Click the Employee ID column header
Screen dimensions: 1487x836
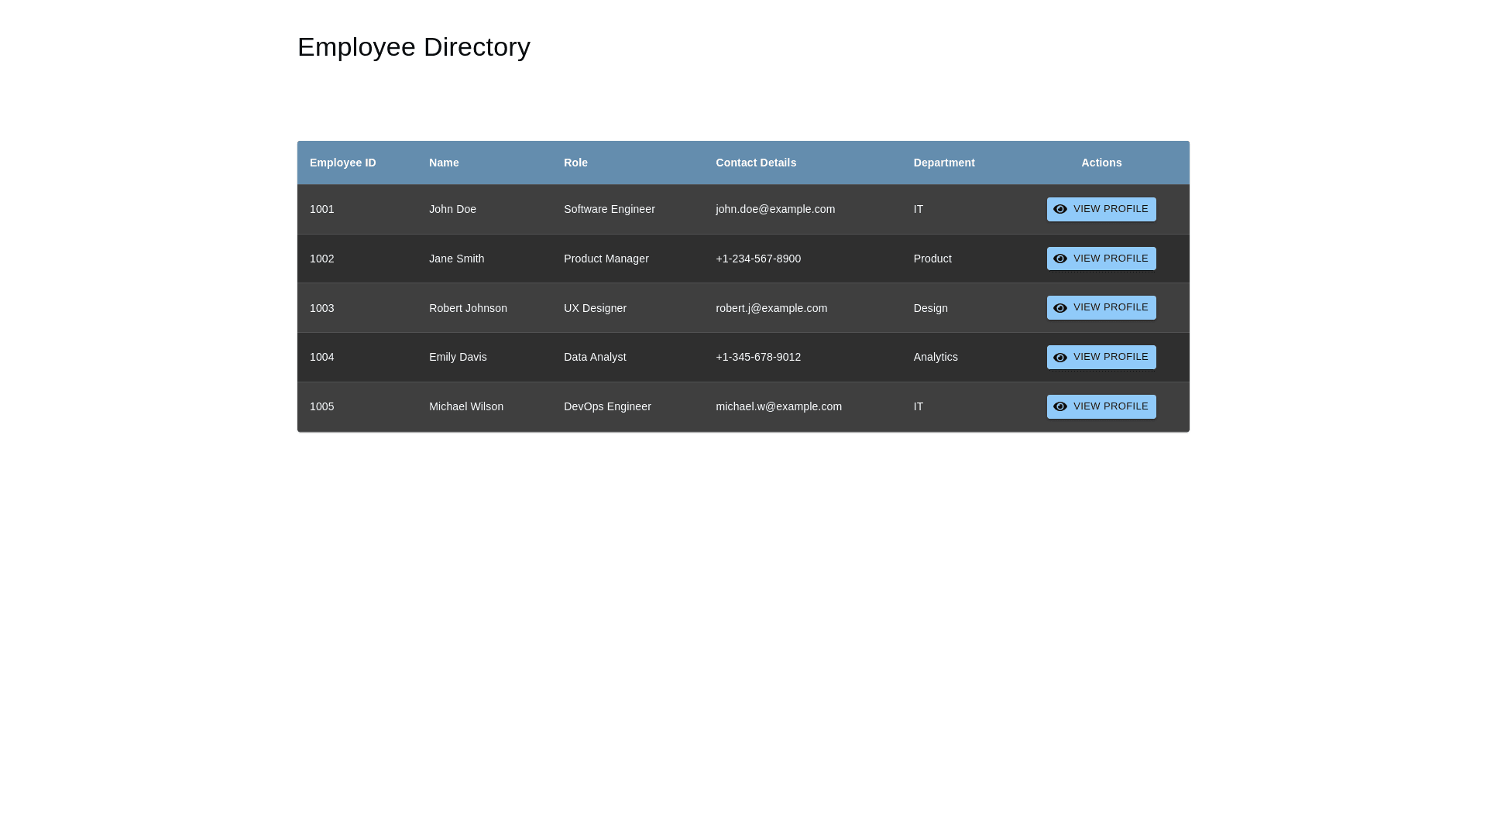pyautogui.click(x=342, y=163)
